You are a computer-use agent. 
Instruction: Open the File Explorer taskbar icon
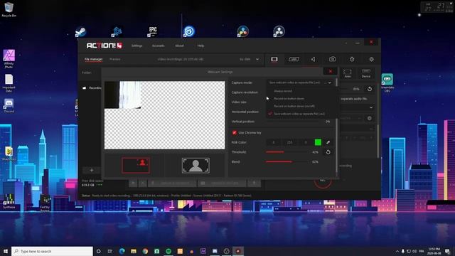134,251
